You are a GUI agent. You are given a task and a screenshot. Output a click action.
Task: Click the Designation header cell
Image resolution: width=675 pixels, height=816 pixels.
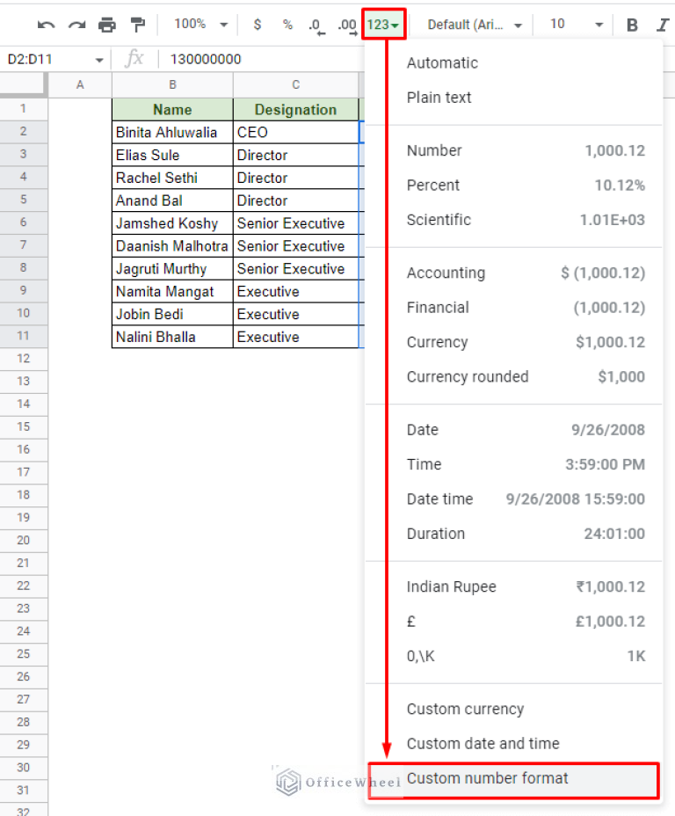pos(296,109)
